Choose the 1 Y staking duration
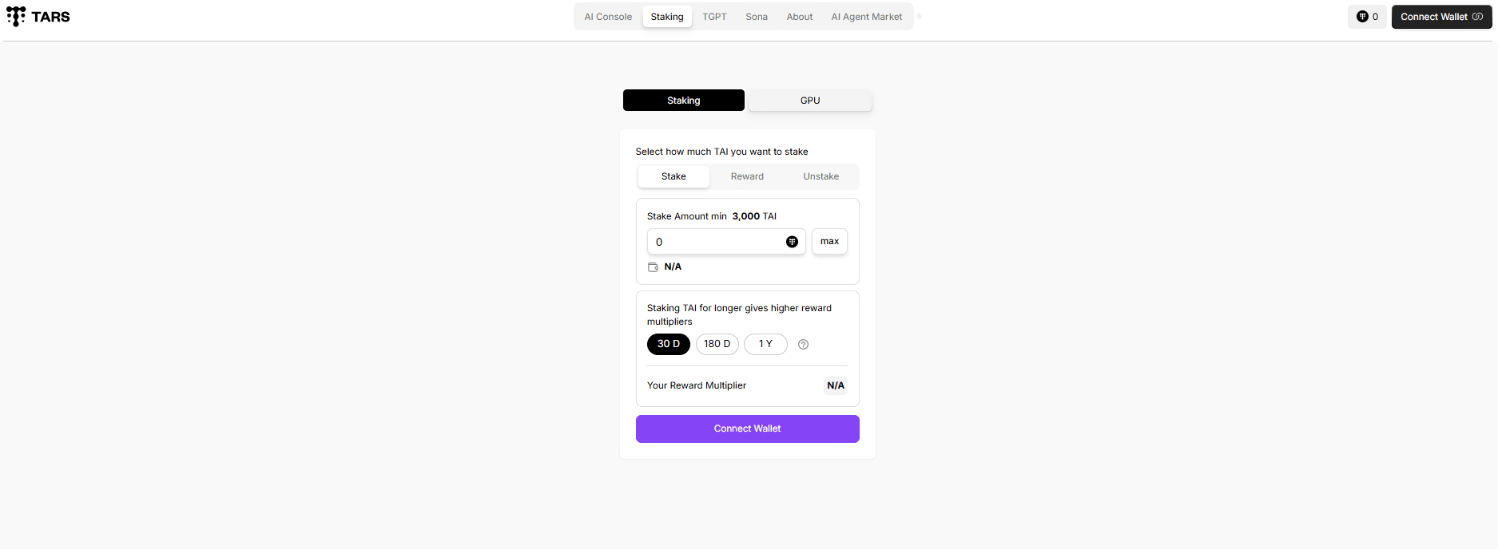This screenshot has width=1498, height=549. click(x=765, y=344)
